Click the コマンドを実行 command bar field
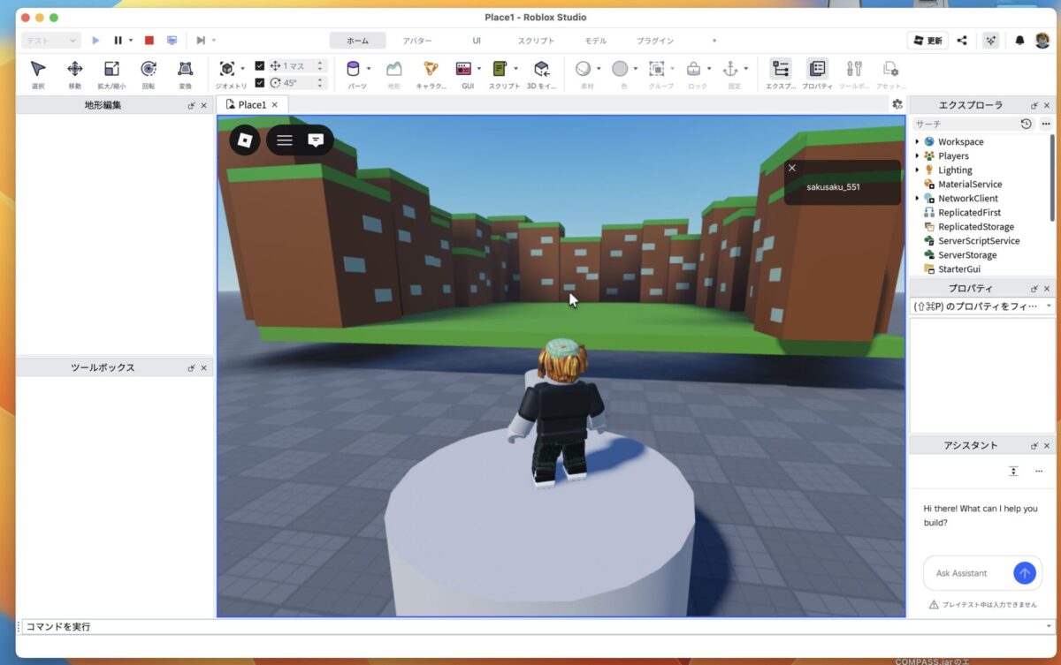Image resolution: width=1061 pixels, height=665 pixels. (x=530, y=626)
